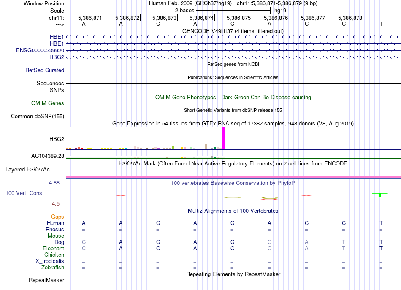Click the T base in the reference sequence row
The image size is (401, 290).
381,24
